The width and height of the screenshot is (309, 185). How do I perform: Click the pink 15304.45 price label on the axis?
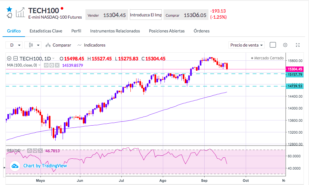pyautogui.click(x=295, y=69)
